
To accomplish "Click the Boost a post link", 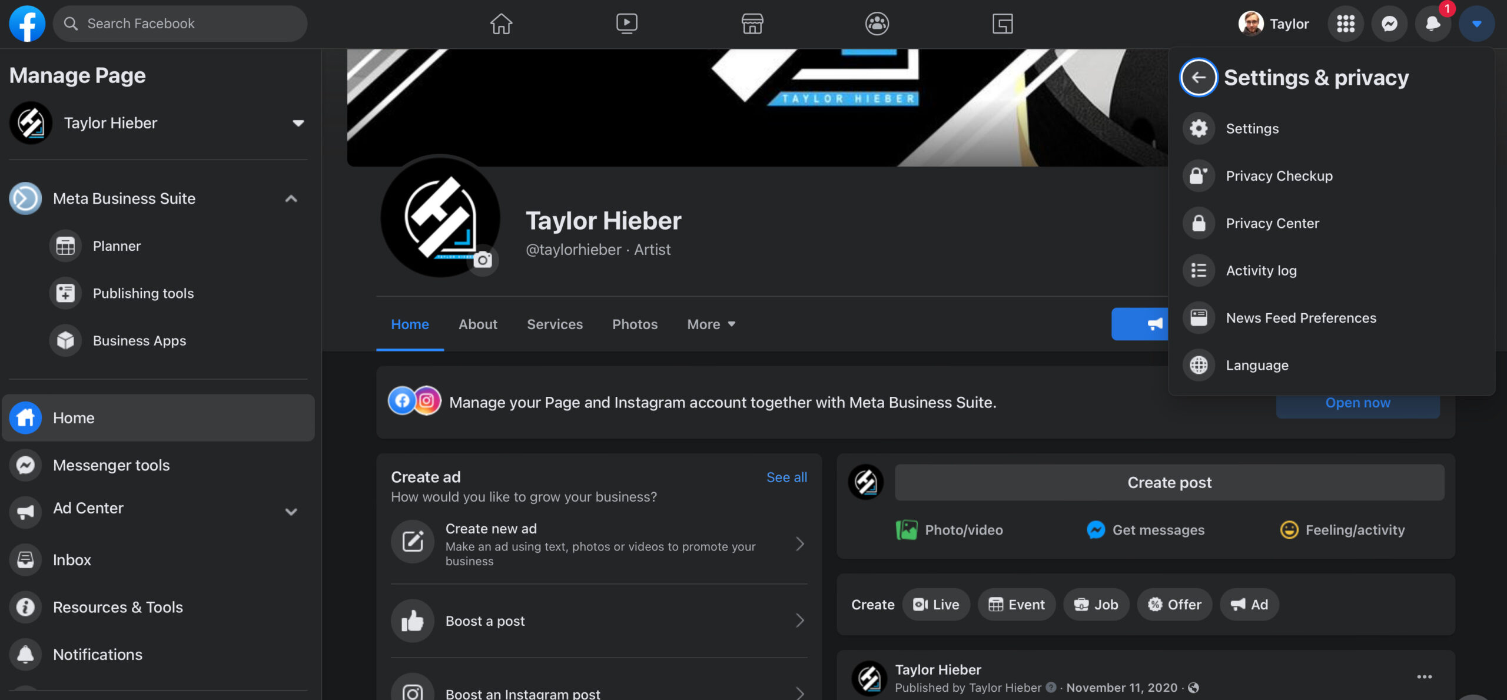I will (484, 620).
